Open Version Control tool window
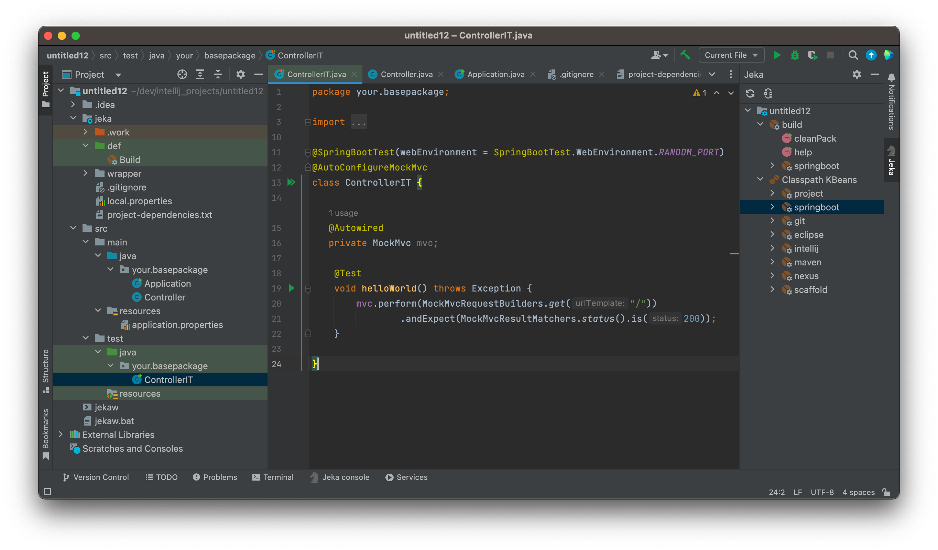 (96, 477)
